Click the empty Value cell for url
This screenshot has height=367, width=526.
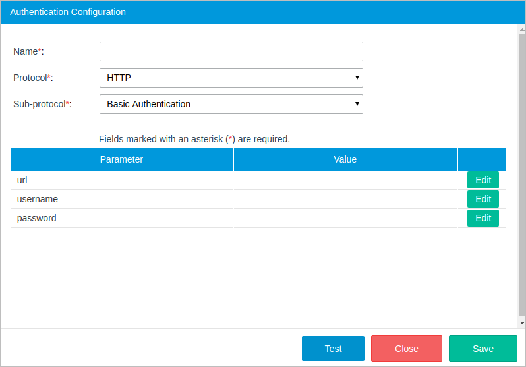coord(345,180)
